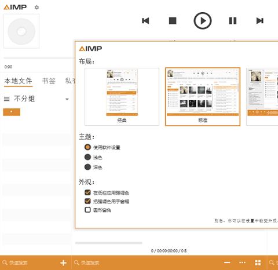
Task: Stop playback with the square button
Action: point(173,21)
